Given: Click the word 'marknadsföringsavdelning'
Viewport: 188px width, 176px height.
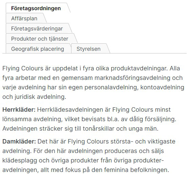Looking at the screenshot, I should coord(132,78).
